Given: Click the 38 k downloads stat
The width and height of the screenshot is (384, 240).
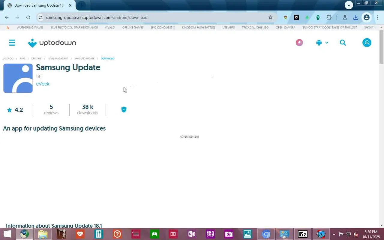Looking at the screenshot, I should [x=88, y=109].
